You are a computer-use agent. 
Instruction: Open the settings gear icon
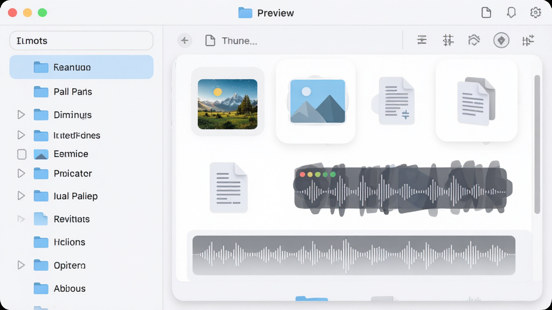(535, 13)
